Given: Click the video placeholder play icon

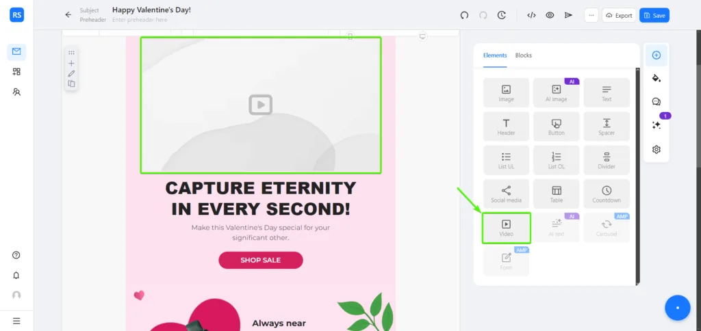Looking at the screenshot, I should [261, 105].
